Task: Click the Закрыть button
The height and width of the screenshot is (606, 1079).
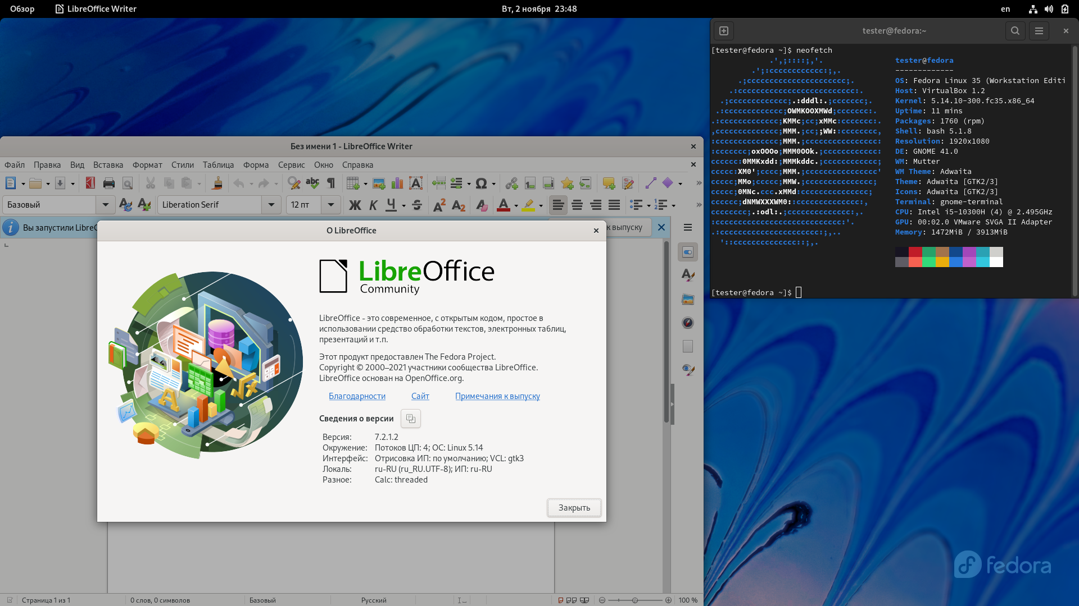Action: pyautogui.click(x=574, y=508)
